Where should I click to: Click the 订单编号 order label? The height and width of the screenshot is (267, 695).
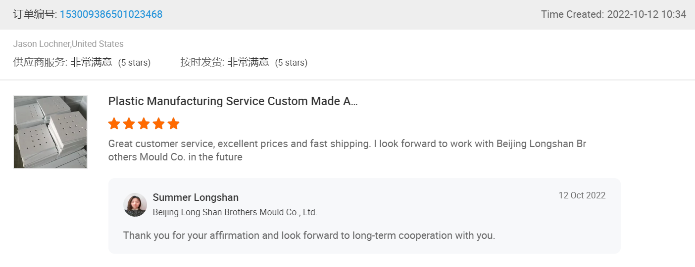coord(35,14)
